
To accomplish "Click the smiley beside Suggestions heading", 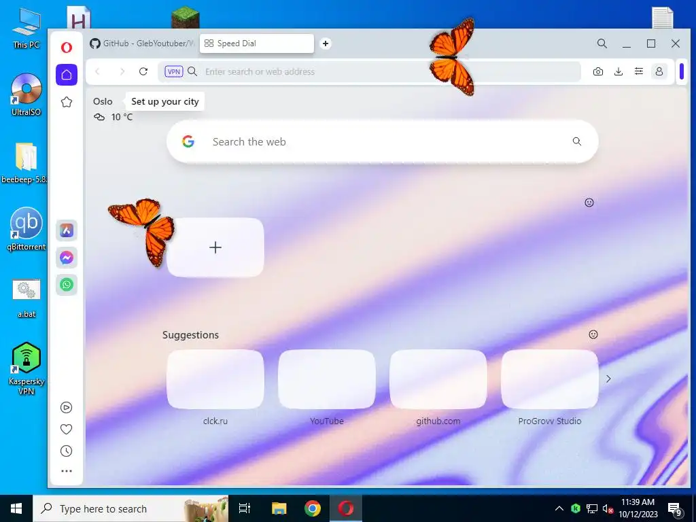I will click(x=593, y=334).
